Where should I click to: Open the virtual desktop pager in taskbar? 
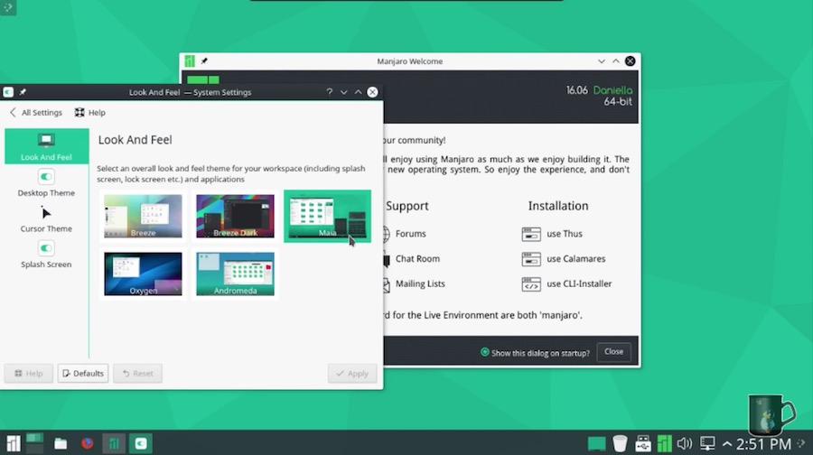[x=34, y=443]
